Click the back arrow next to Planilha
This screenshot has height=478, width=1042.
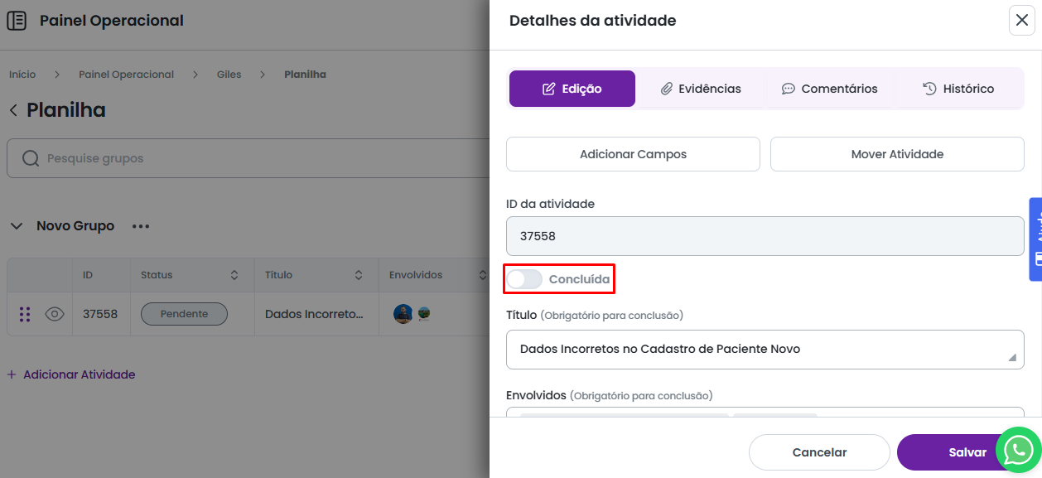click(x=13, y=110)
